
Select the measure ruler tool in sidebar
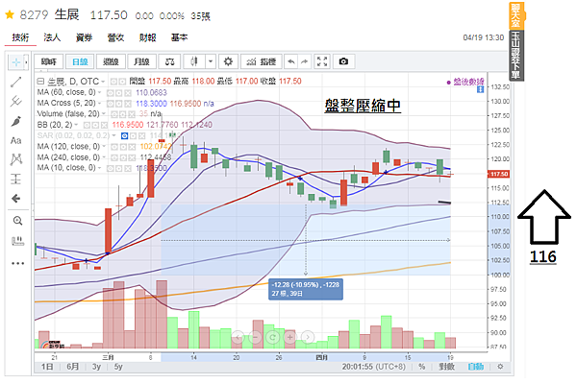(x=17, y=241)
